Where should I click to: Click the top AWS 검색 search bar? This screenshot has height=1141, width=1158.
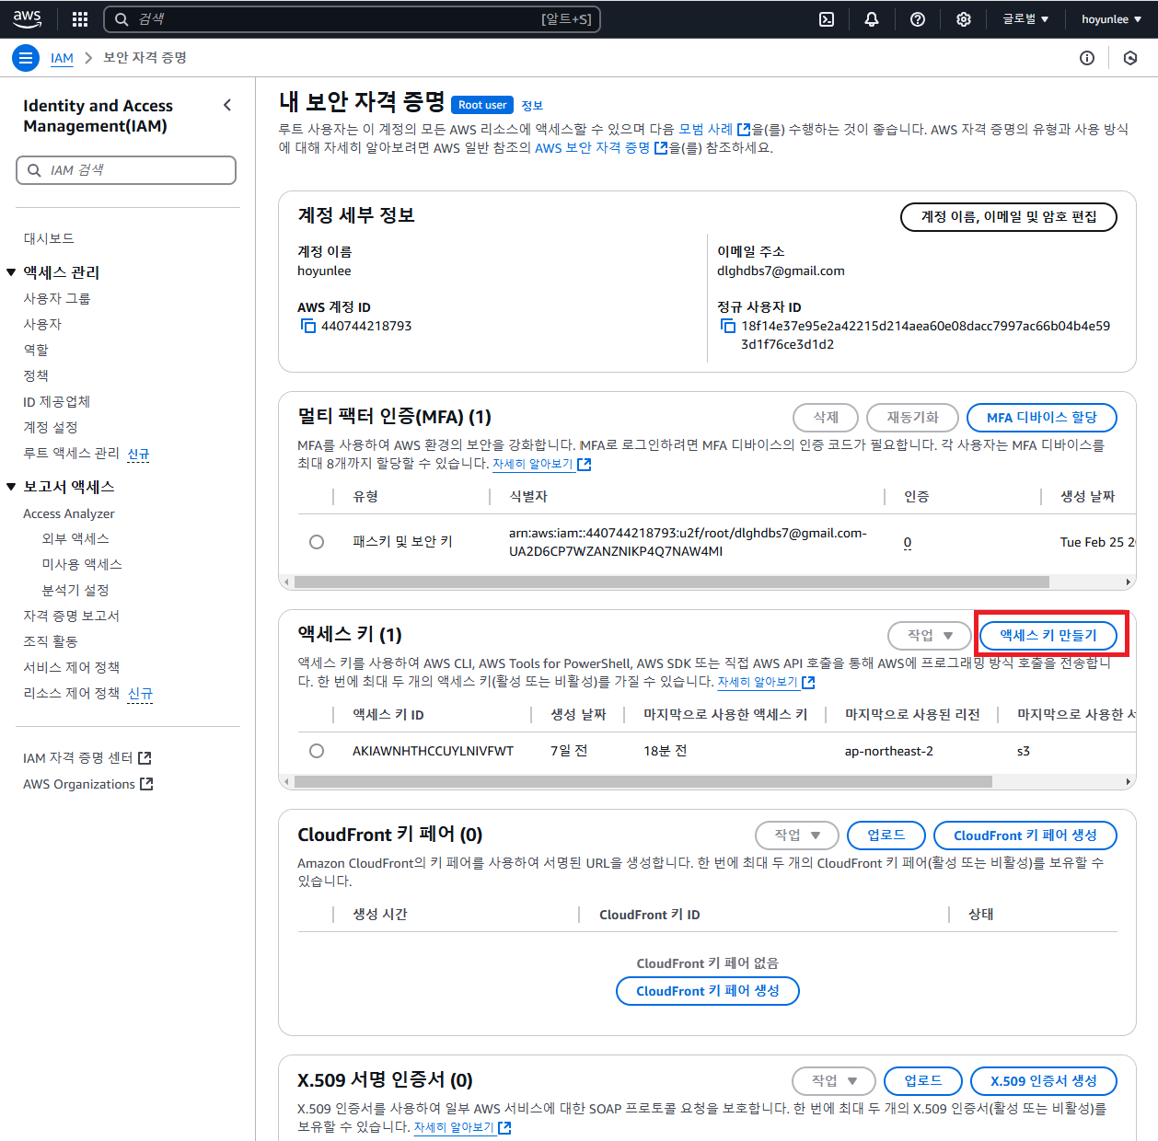(353, 19)
